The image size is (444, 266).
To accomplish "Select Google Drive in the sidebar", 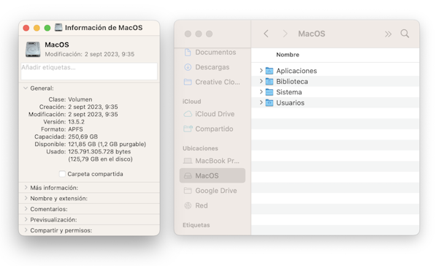I will (216, 191).
